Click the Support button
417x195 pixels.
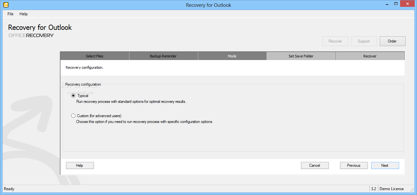coord(364,41)
